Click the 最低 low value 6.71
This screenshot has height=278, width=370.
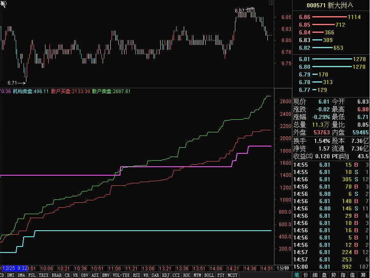point(363,117)
